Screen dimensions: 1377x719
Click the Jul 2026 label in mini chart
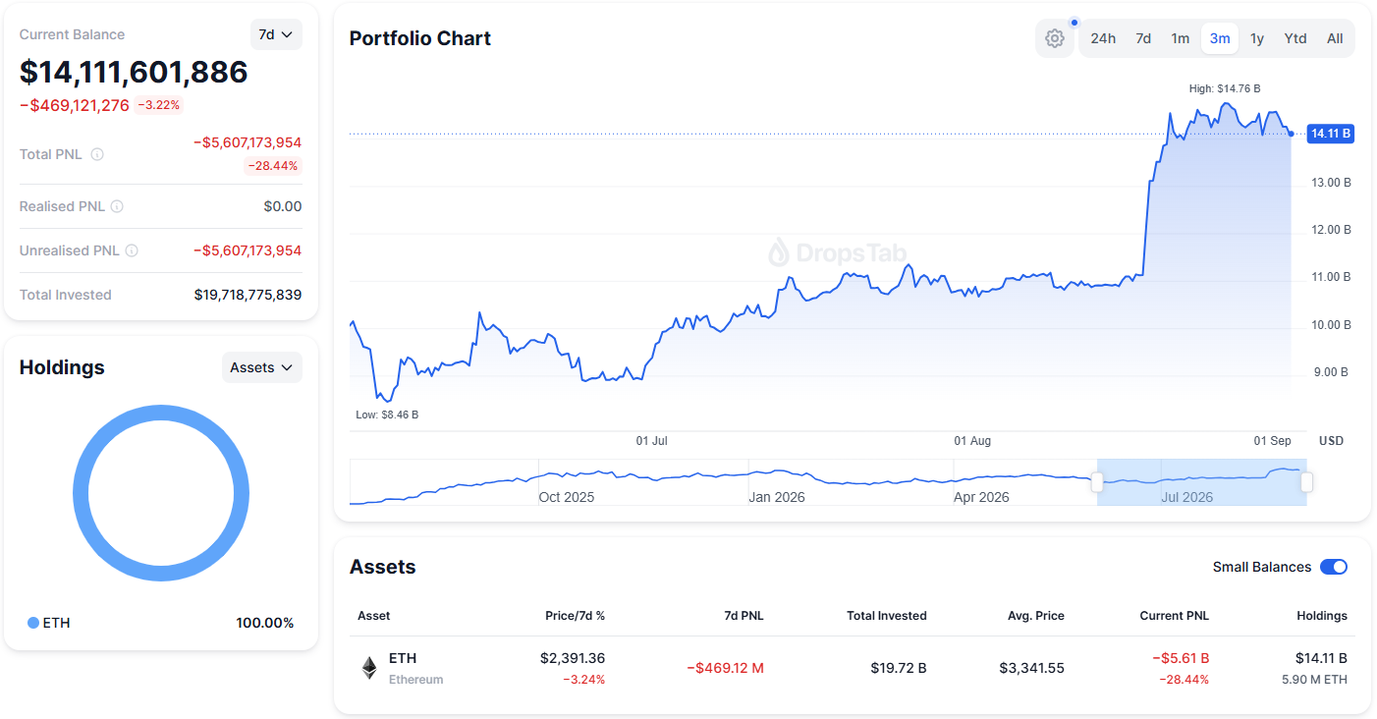[x=1187, y=497]
